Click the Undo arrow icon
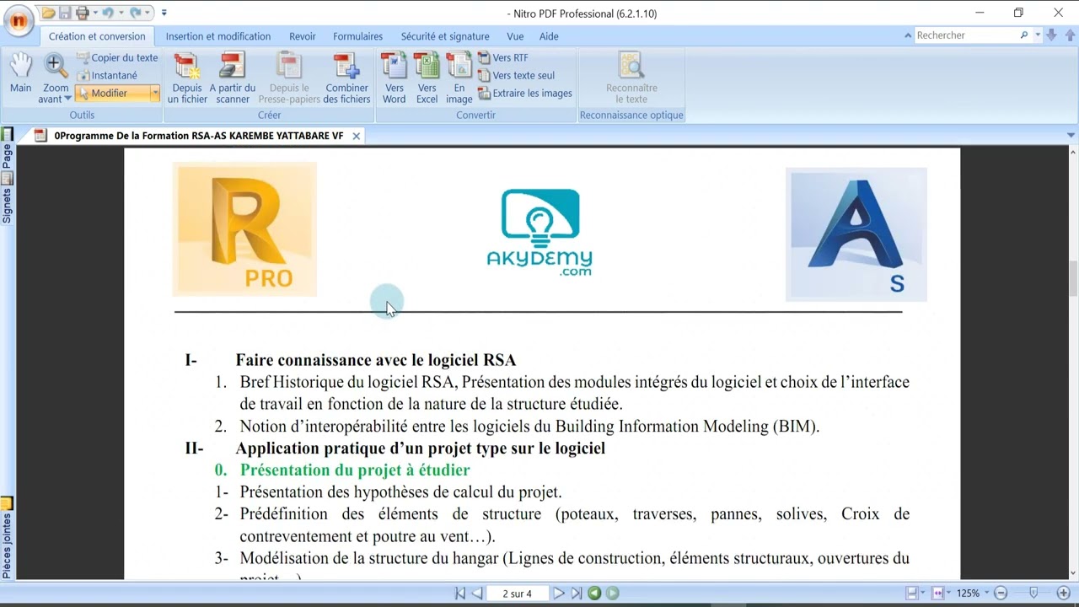The width and height of the screenshot is (1079, 607). pyautogui.click(x=107, y=13)
